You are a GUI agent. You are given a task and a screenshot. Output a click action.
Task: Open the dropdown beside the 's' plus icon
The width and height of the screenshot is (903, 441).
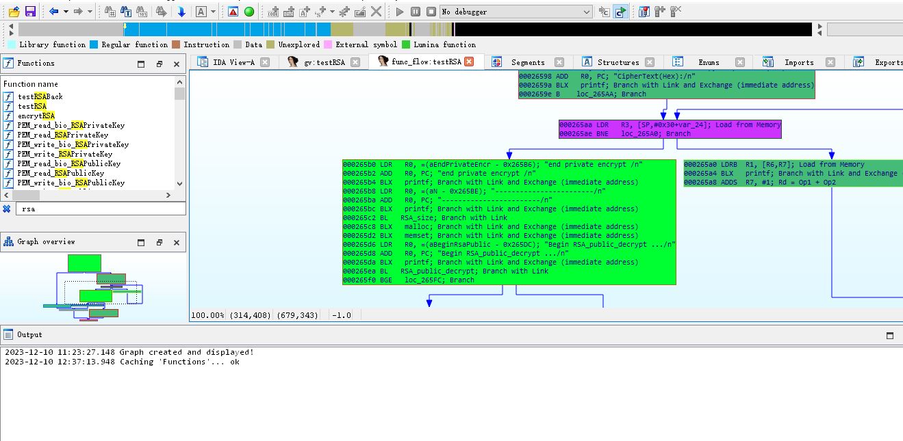pyautogui.click(x=333, y=12)
